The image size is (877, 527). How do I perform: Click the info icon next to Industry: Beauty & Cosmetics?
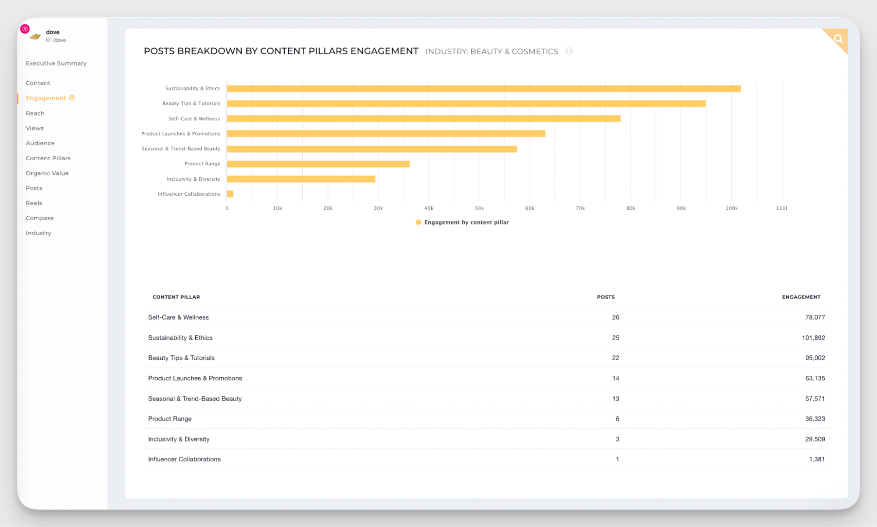coord(569,51)
